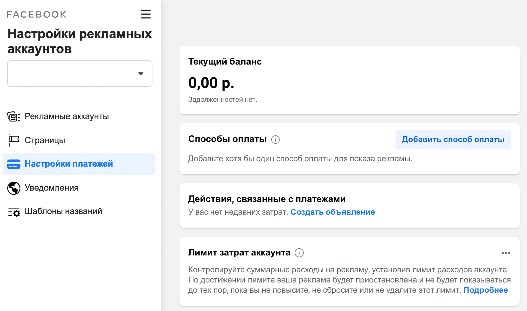527x311 pixels.
Task: Open Уведомления menu item
Action: click(x=52, y=188)
